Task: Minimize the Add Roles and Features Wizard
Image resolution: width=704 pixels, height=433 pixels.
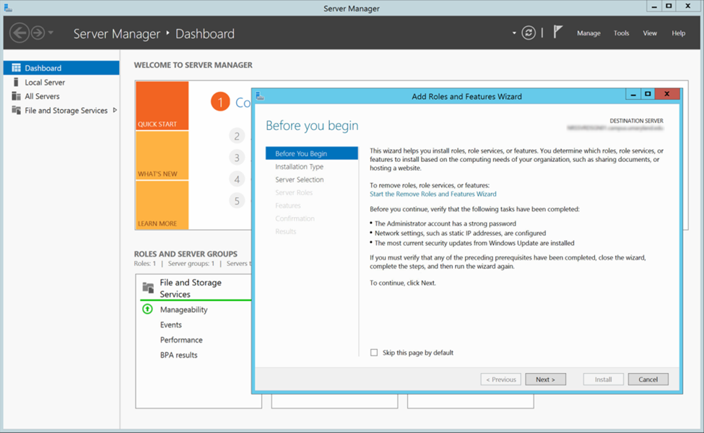Action: coord(633,95)
